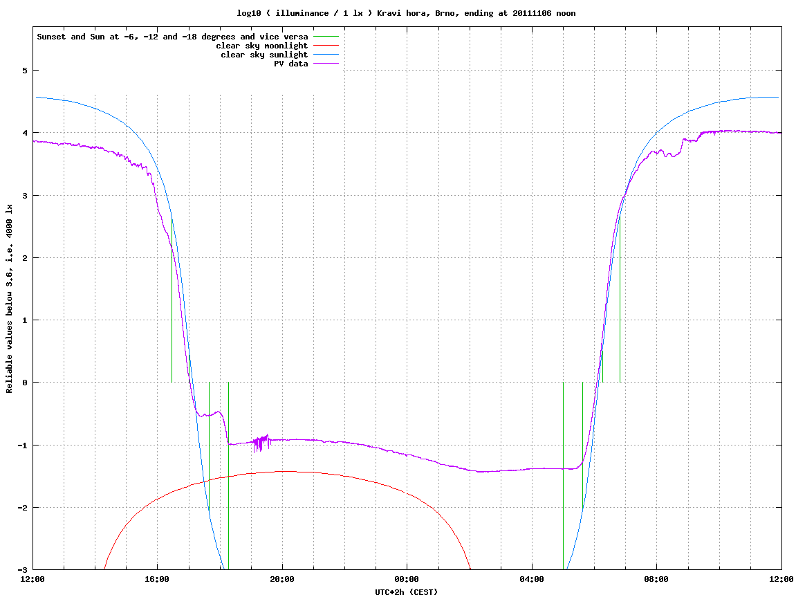
Task: Click the y-axis label '0'
Action: pos(24,383)
